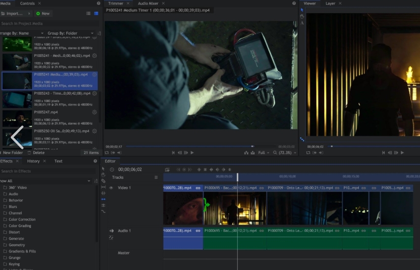Image resolution: width=420 pixels, height=270 pixels.
Task: Select the Selection arrow tool in Editor
Action: click(103, 169)
